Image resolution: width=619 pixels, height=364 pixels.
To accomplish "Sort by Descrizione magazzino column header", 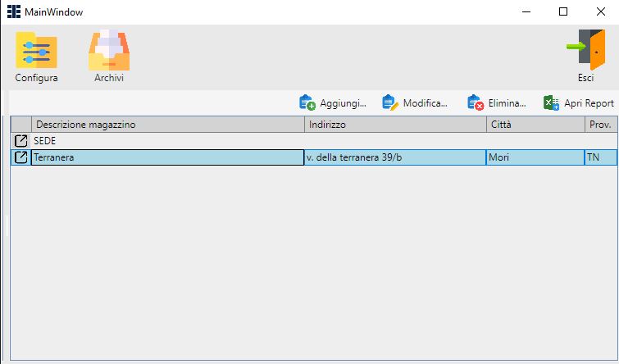I will click(167, 125).
